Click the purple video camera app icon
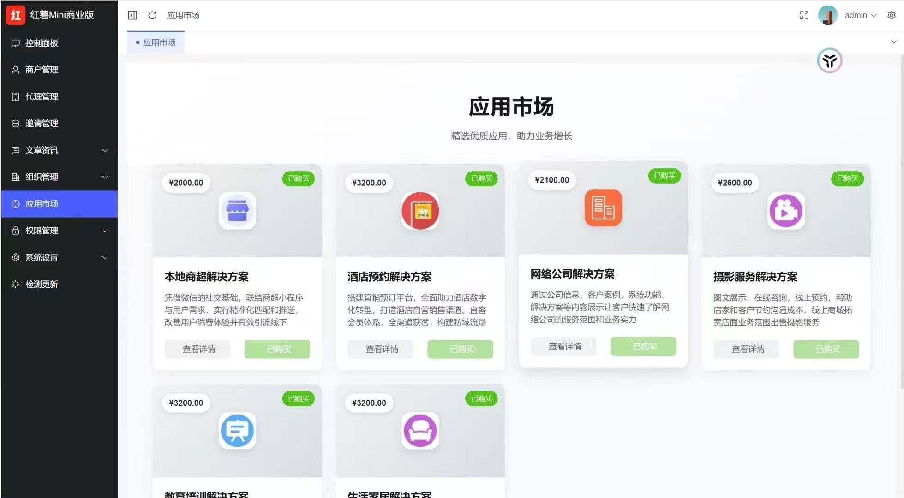 coord(786,211)
